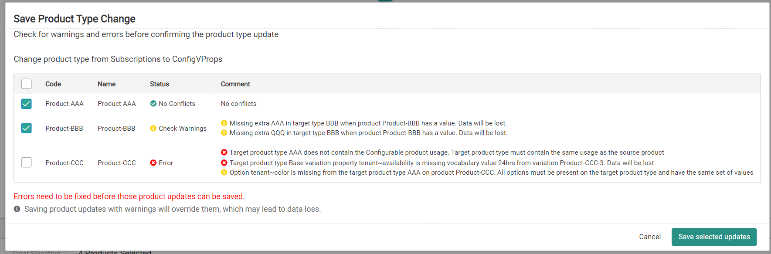
Task: Click the Save selected updates button
Action: 714,237
